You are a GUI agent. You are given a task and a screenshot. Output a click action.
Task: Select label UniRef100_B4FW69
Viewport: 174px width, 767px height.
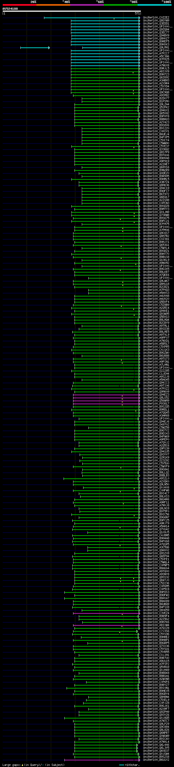(x=156, y=437)
